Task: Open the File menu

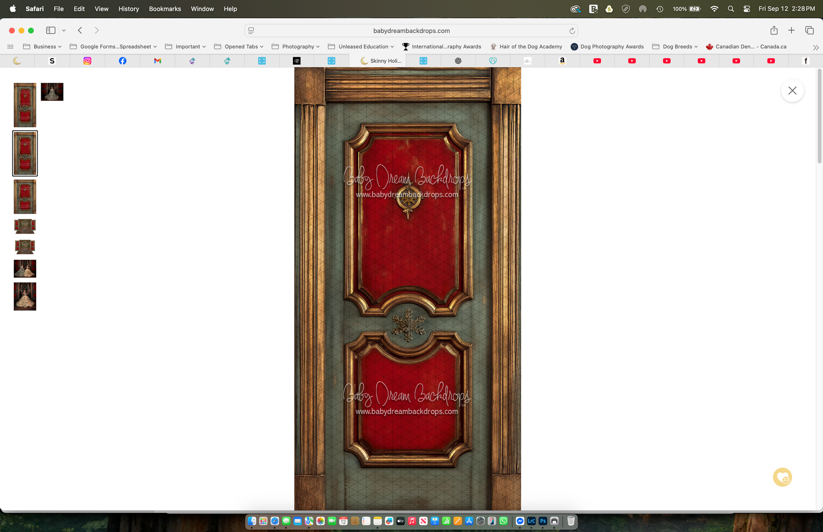Action: click(x=59, y=9)
